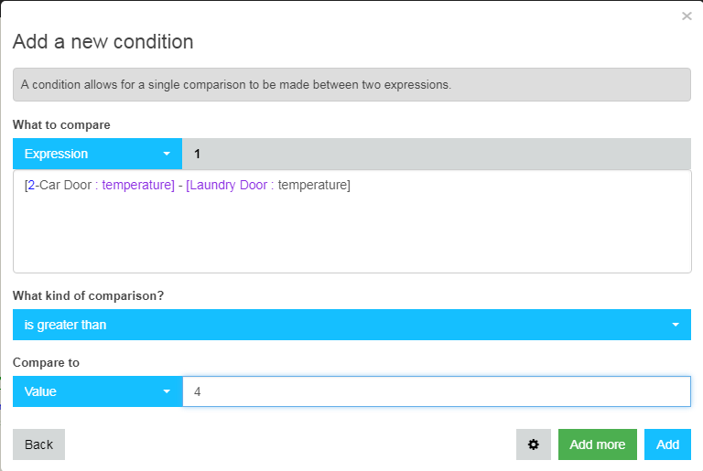
Task: Open the advanced options gear icon
Action: coord(533,444)
